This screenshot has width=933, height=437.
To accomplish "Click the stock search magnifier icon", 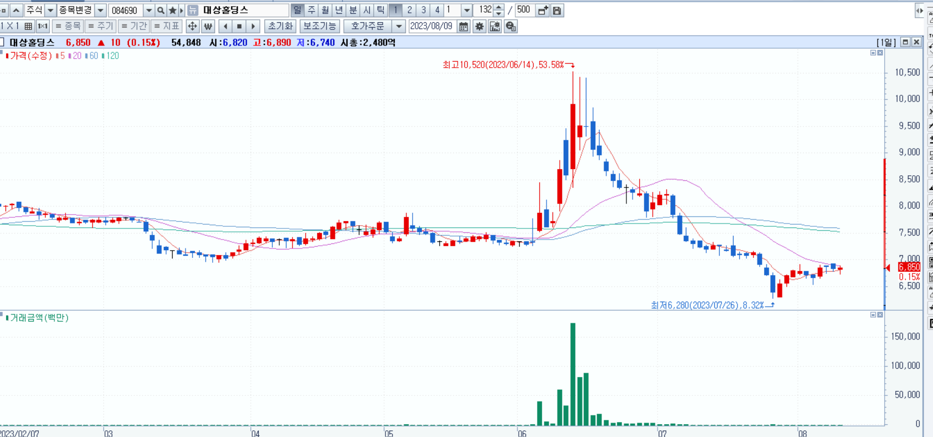I will pos(160,10).
